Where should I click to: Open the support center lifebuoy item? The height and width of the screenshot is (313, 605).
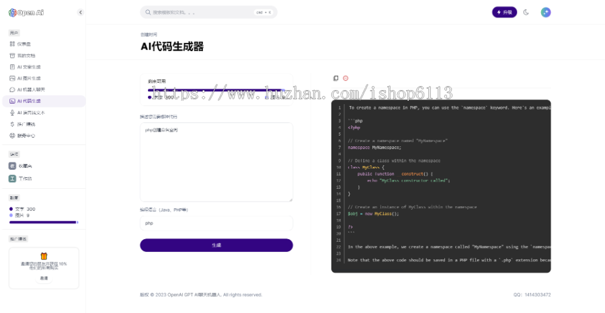point(44,136)
